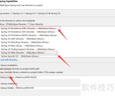Select Spring 3.0 Misc Library row
This screenshot has width=115, height=96.
click(22, 46)
